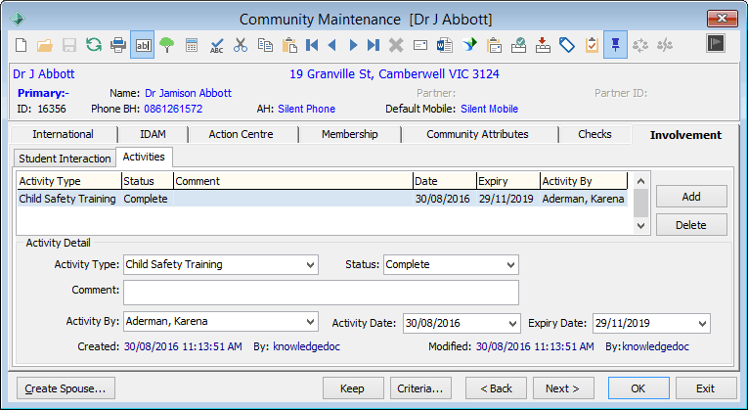
Task: Go to the Membership tab
Action: tap(350, 134)
